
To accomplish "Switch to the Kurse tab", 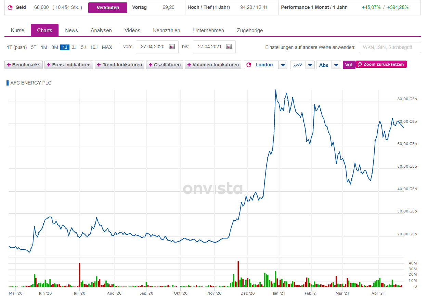I will 17,30.
